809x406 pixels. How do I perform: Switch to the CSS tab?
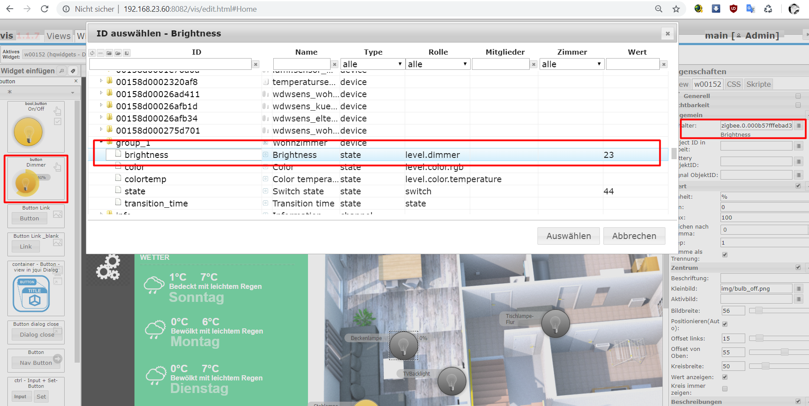(x=734, y=84)
